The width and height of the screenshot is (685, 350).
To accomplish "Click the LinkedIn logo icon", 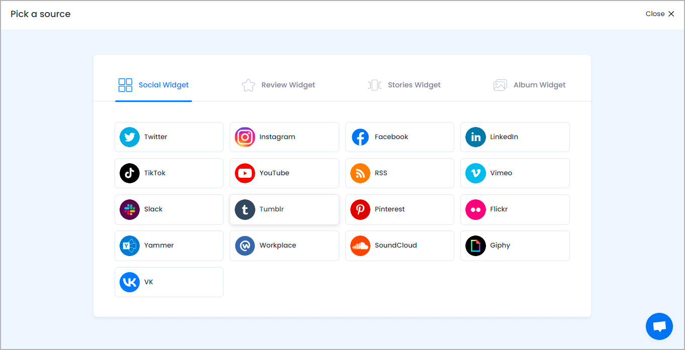I will pos(475,137).
